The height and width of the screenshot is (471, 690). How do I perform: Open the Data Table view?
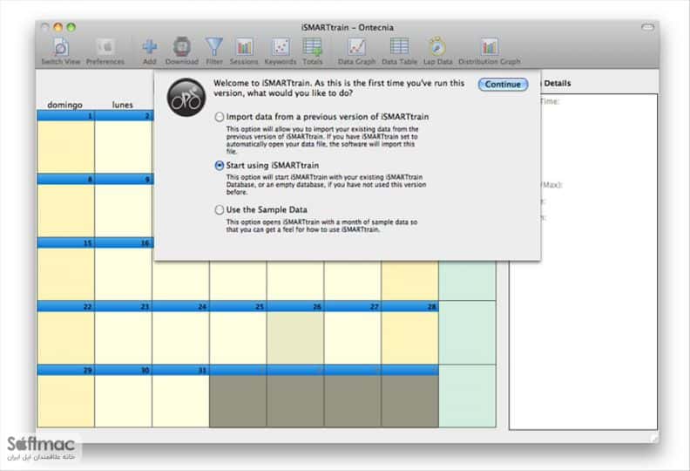click(x=399, y=47)
